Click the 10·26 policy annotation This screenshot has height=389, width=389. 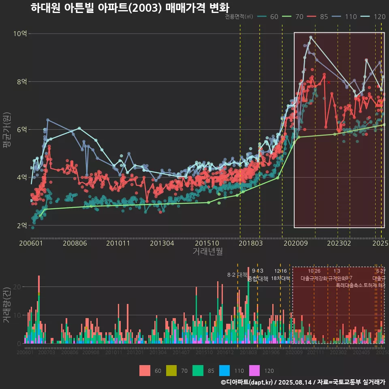(314, 271)
